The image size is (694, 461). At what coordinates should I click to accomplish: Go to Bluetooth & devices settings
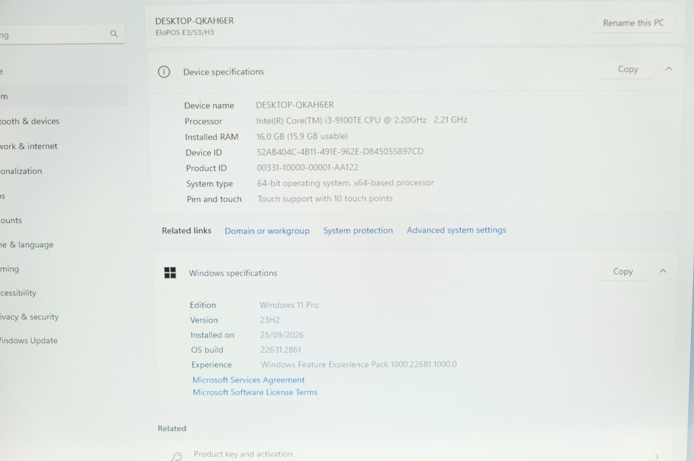click(29, 121)
